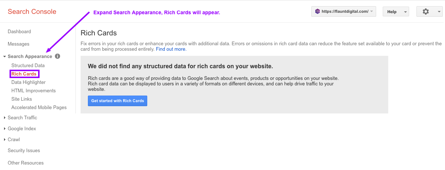The height and width of the screenshot is (170, 445).
Task: Open the Help dropdown menu
Action: click(x=396, y=12)
